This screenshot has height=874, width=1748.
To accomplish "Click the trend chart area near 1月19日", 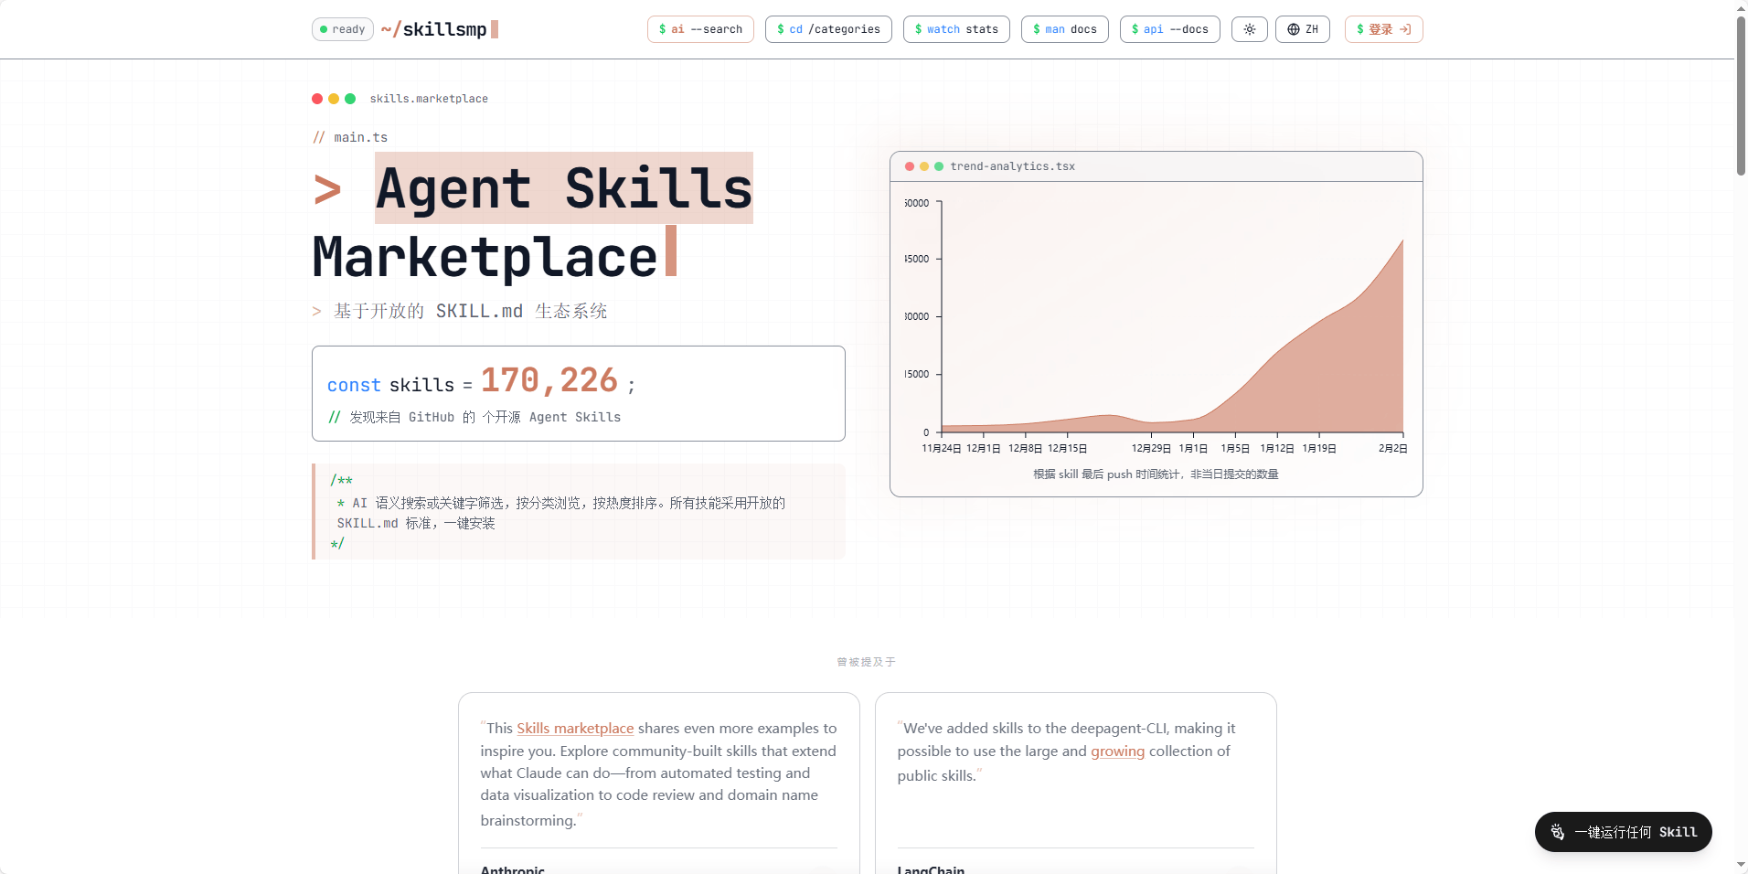I will (x=1319, y=384).
